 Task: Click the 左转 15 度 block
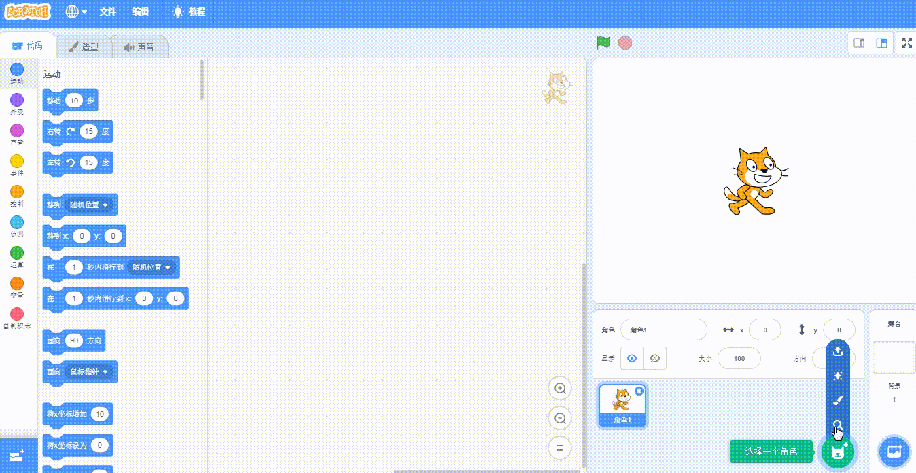click(77, 163)
